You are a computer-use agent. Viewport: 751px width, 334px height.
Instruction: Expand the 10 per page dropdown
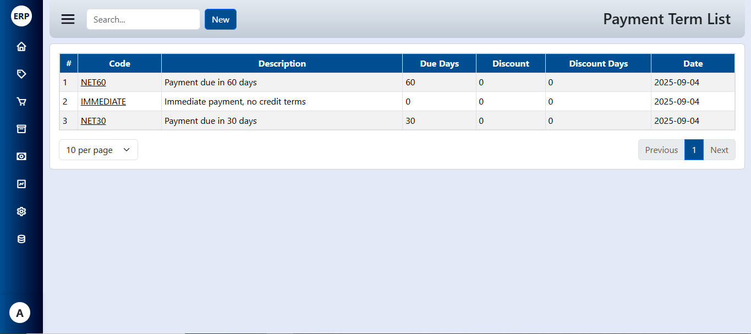[x=98, y=150]
